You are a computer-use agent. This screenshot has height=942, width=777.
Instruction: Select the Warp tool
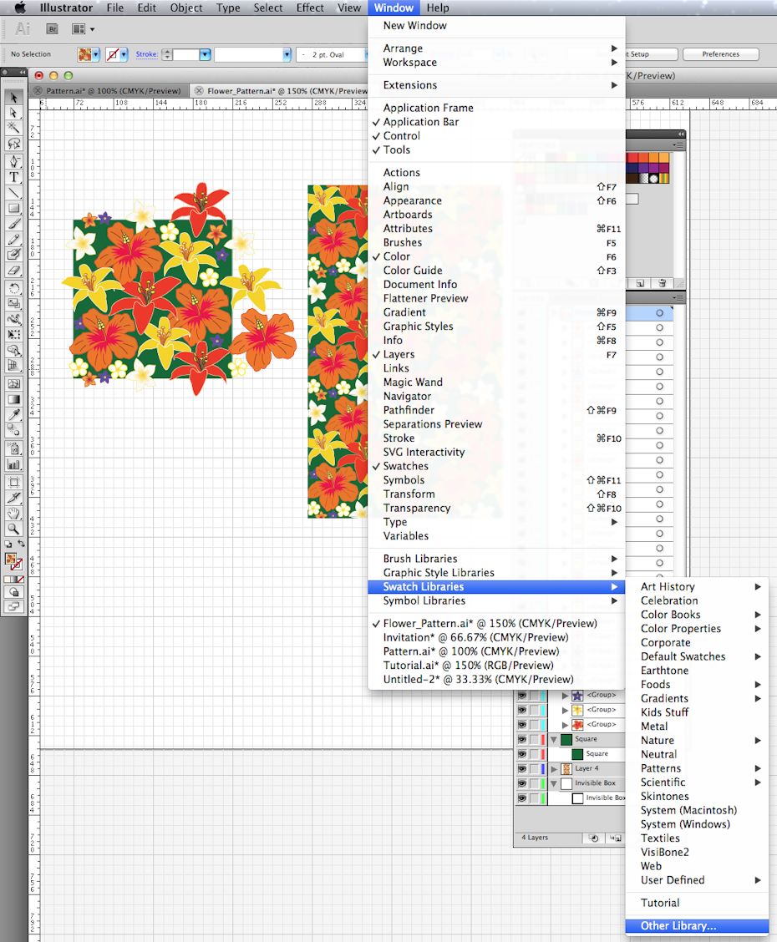pos(13,320)
